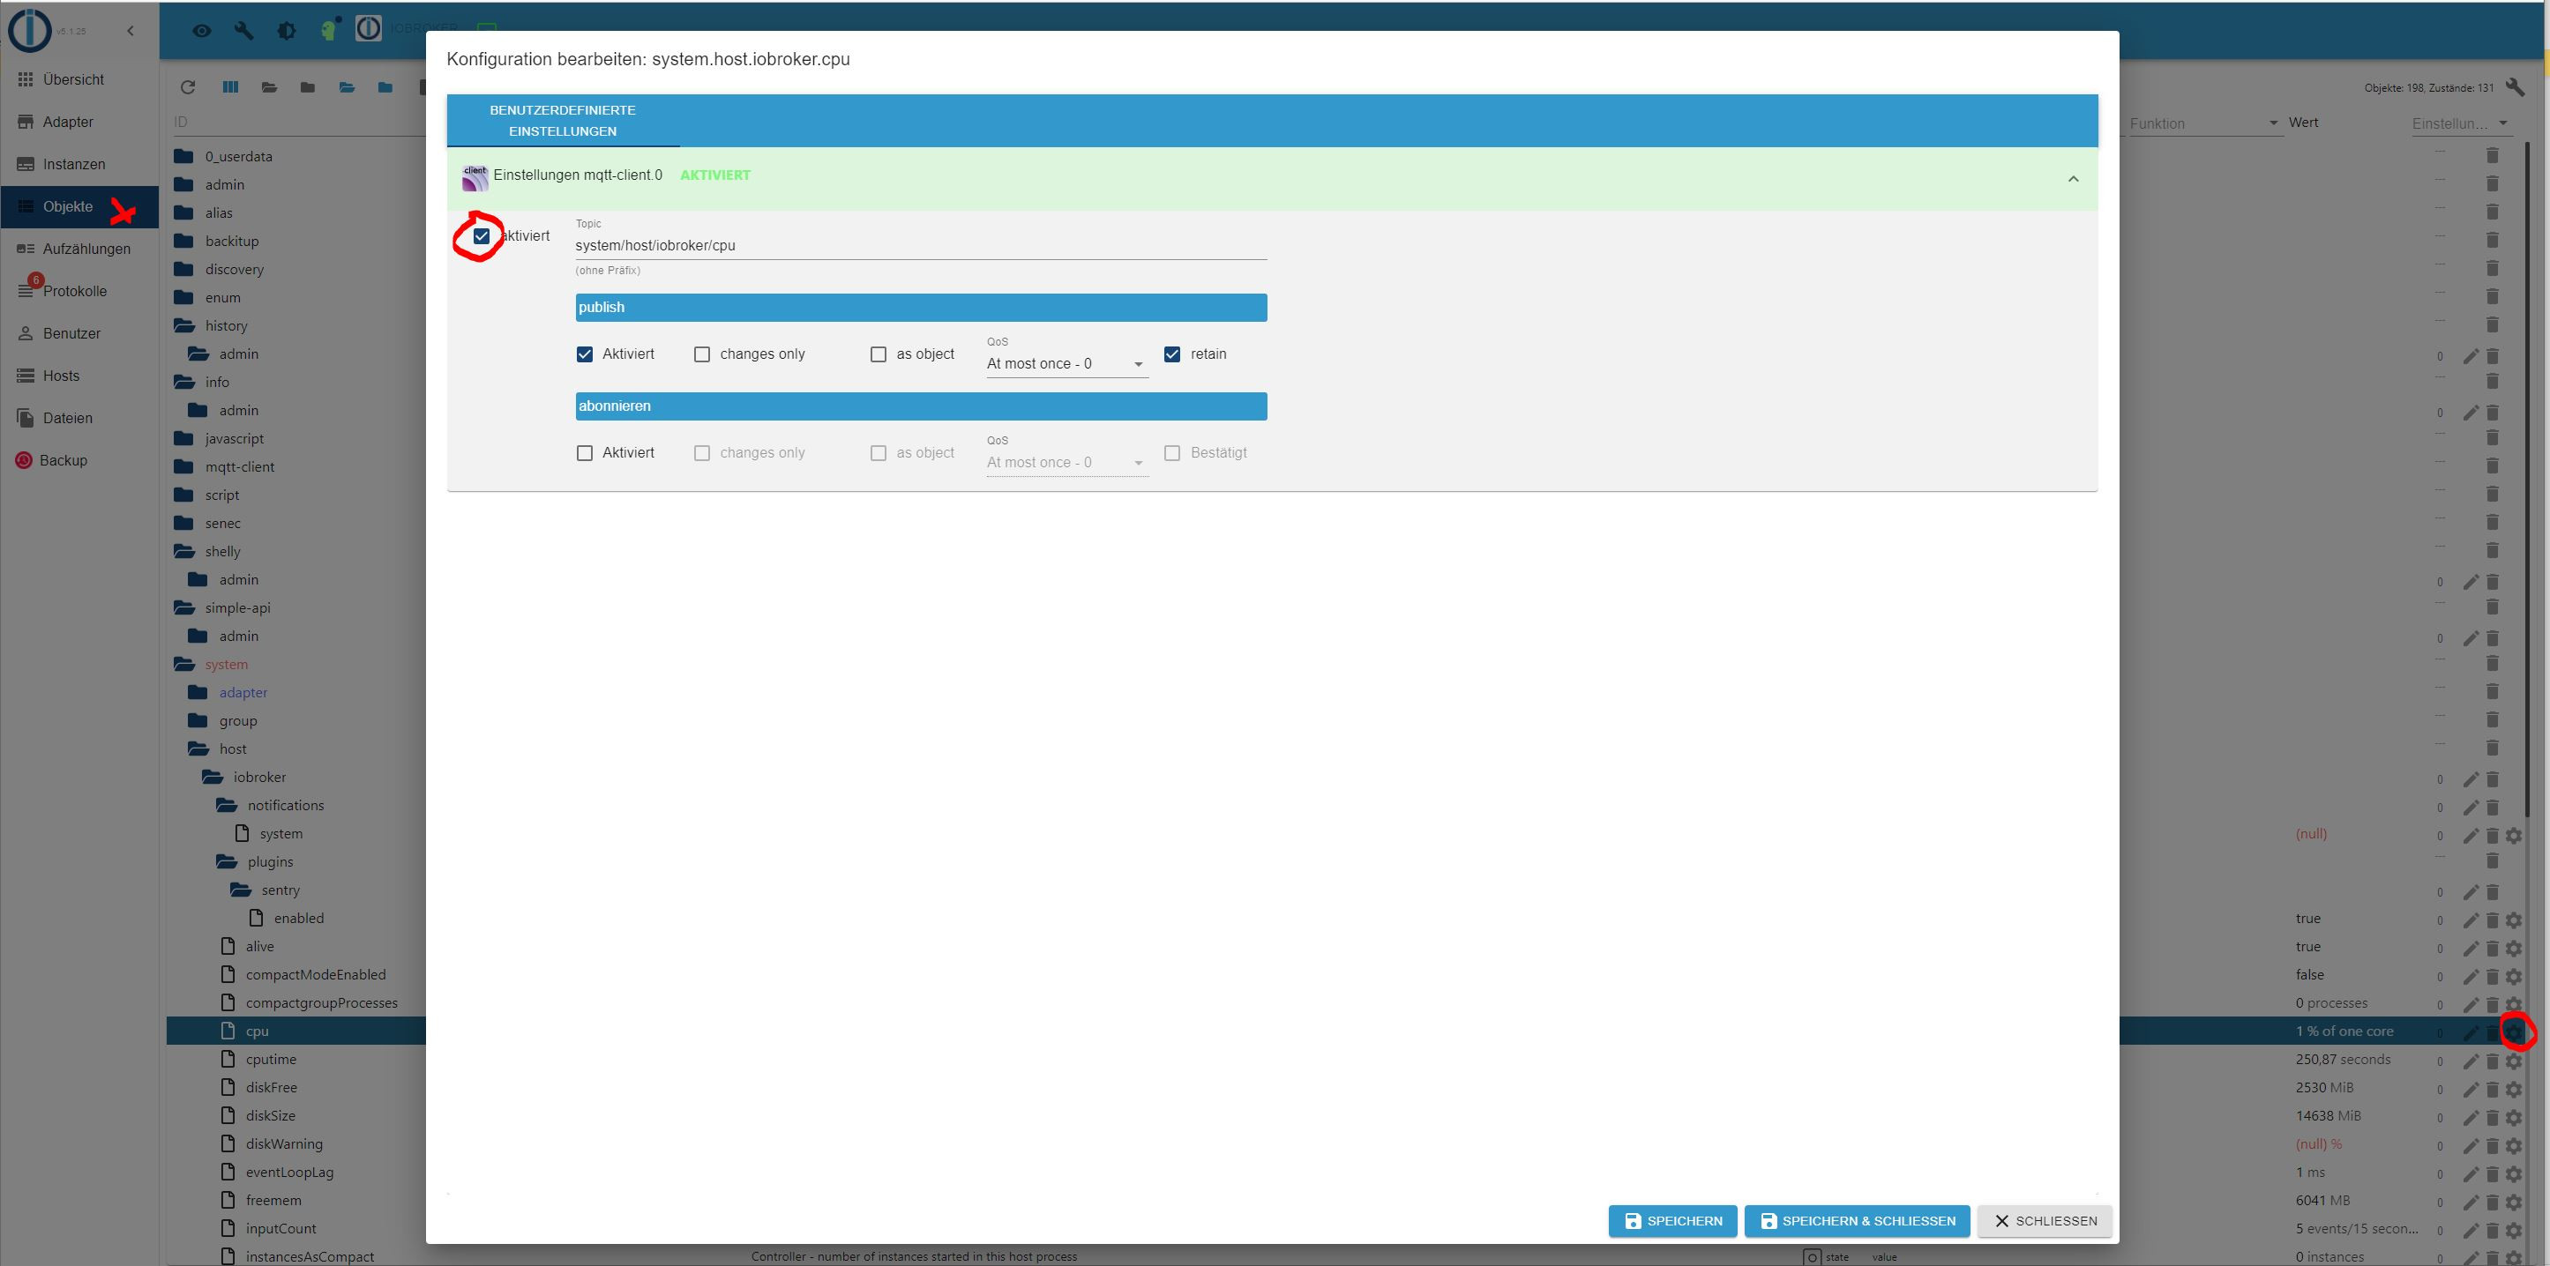Screen dimensions: 2550x1266
Task: Click the settings gear for cputime row
Action: click(2513, 1061)
